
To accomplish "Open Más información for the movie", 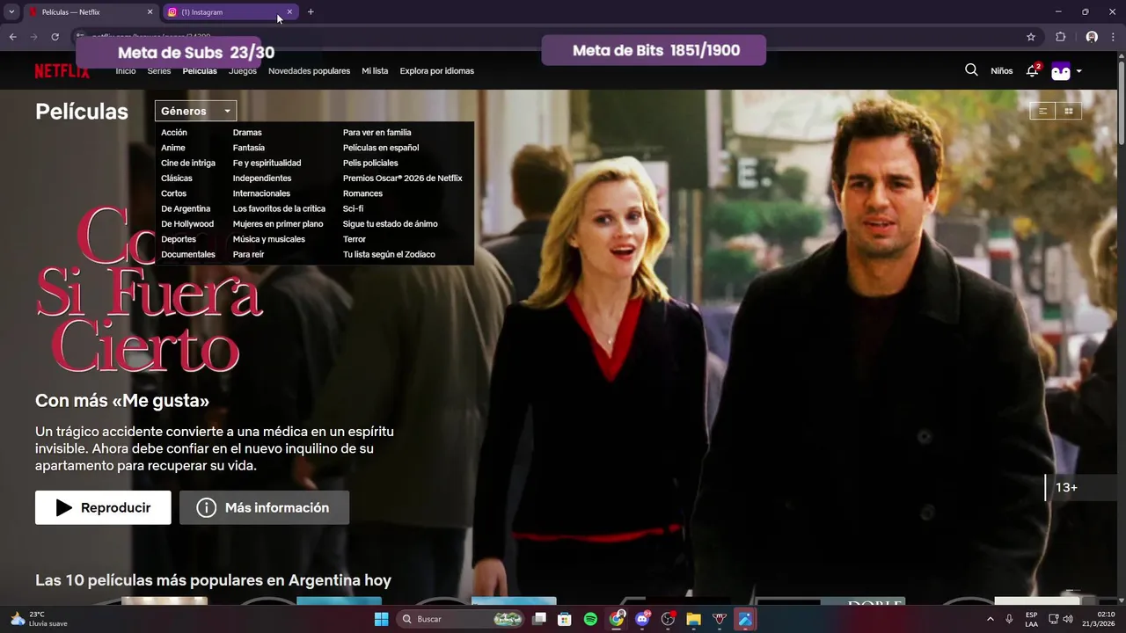I will (x=264, y=507).
